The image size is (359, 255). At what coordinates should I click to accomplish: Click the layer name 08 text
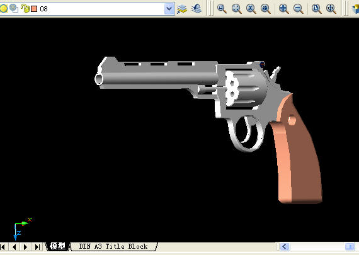43,9
